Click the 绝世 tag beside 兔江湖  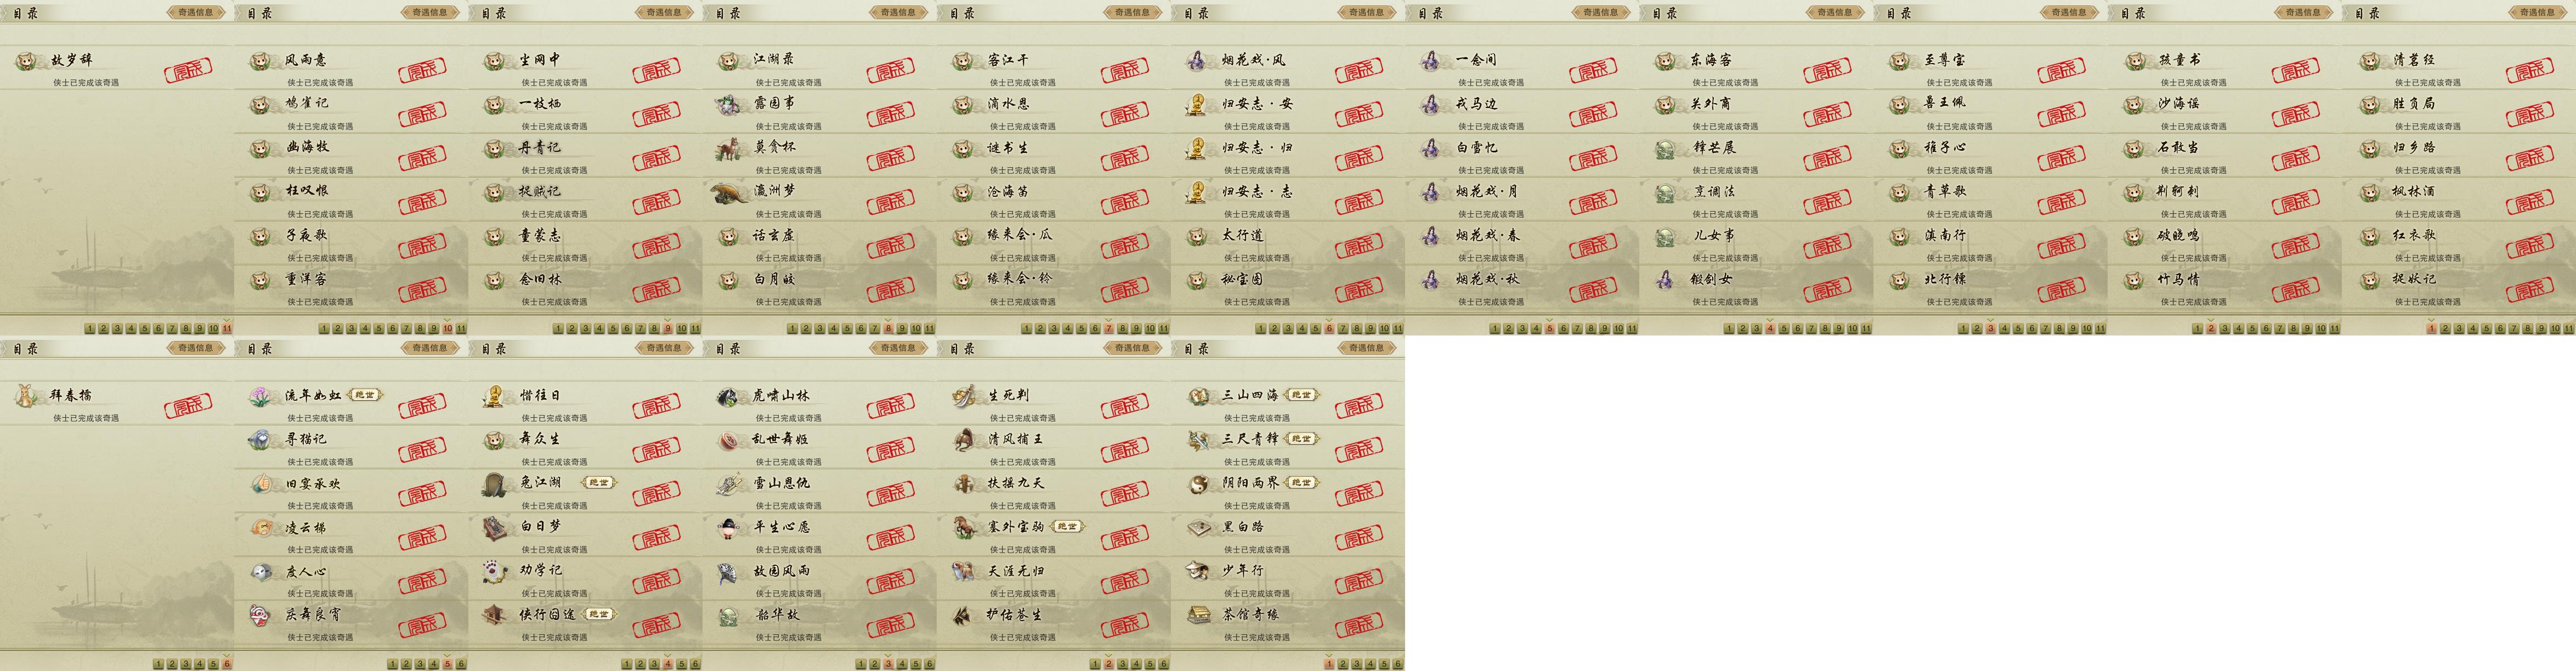click(598, 483)
